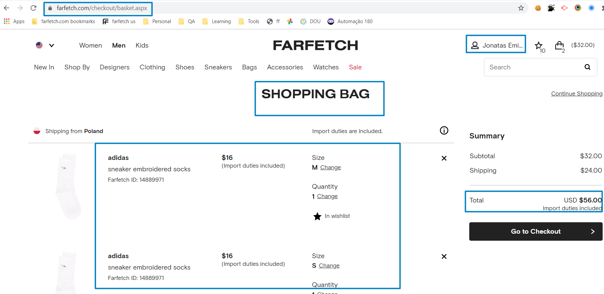
Task: Click the first item's Farfetch ID: 14889971
Action: 136,180
